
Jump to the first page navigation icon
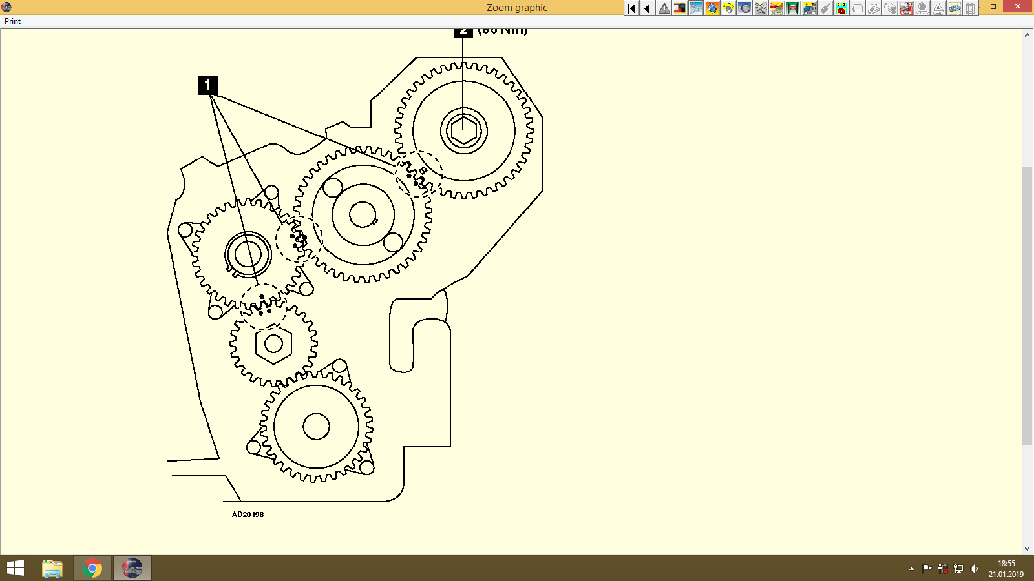(630, 8)
